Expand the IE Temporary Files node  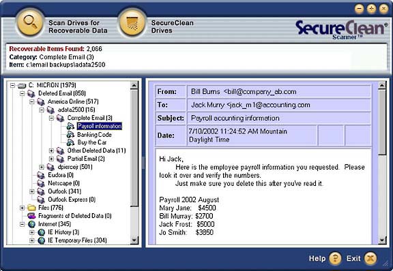coord(32,240)
